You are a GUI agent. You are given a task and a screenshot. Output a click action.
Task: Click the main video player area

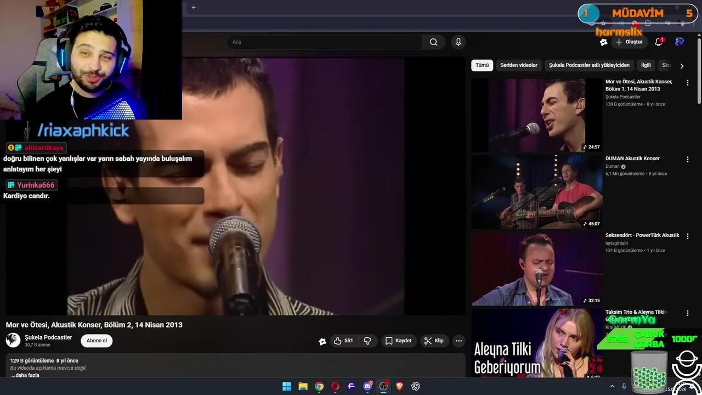[236, 187]
